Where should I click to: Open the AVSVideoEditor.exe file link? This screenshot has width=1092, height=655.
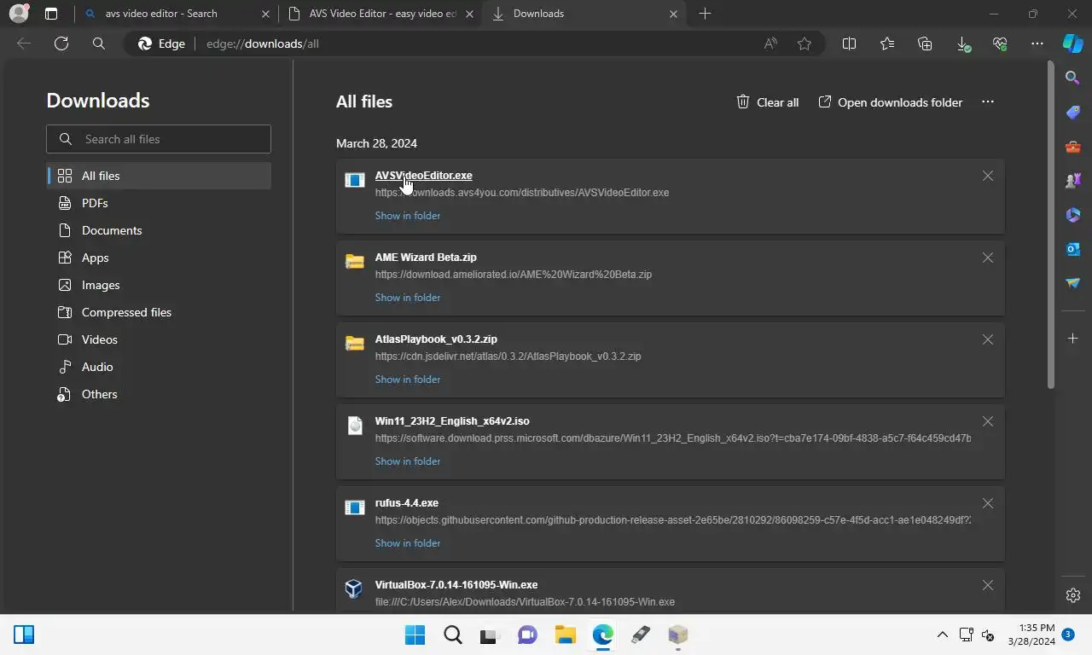tap(423, 176)
